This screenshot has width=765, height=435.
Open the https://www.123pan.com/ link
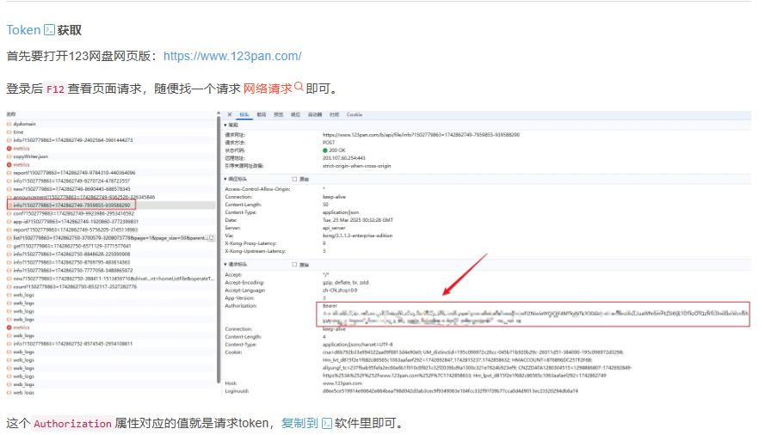(232, 56)
